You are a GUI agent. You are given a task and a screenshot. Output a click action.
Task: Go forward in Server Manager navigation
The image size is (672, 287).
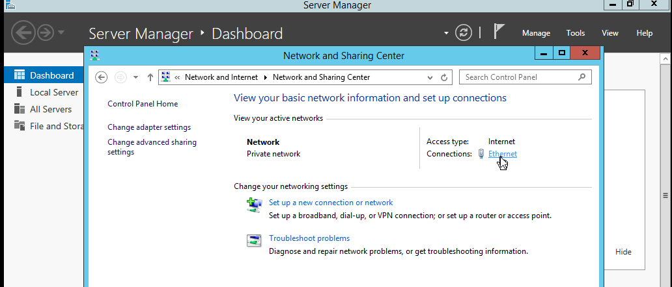pyautogui.click(x=45, y=32)
